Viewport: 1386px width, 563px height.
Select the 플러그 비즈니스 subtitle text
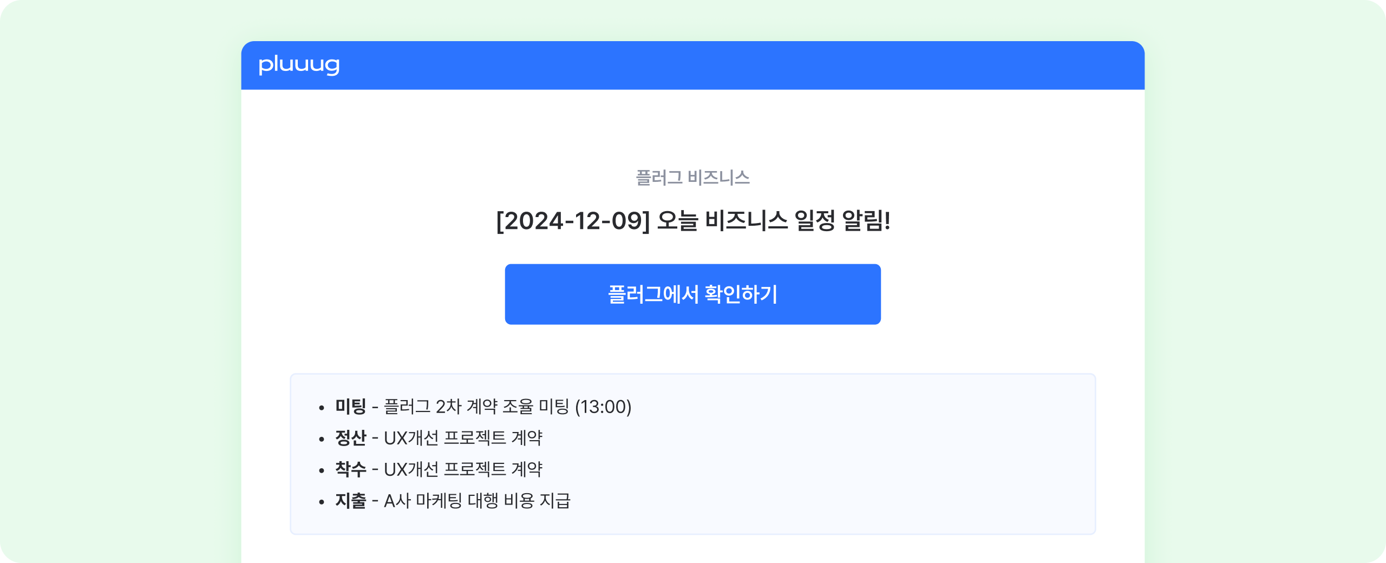click(692, 178)
